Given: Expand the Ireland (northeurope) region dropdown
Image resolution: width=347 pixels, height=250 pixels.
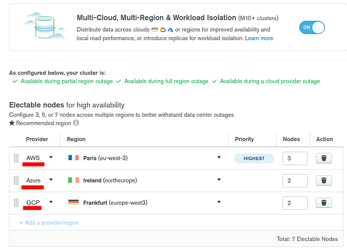Looking at the screenshot, I should coord(144,180).
